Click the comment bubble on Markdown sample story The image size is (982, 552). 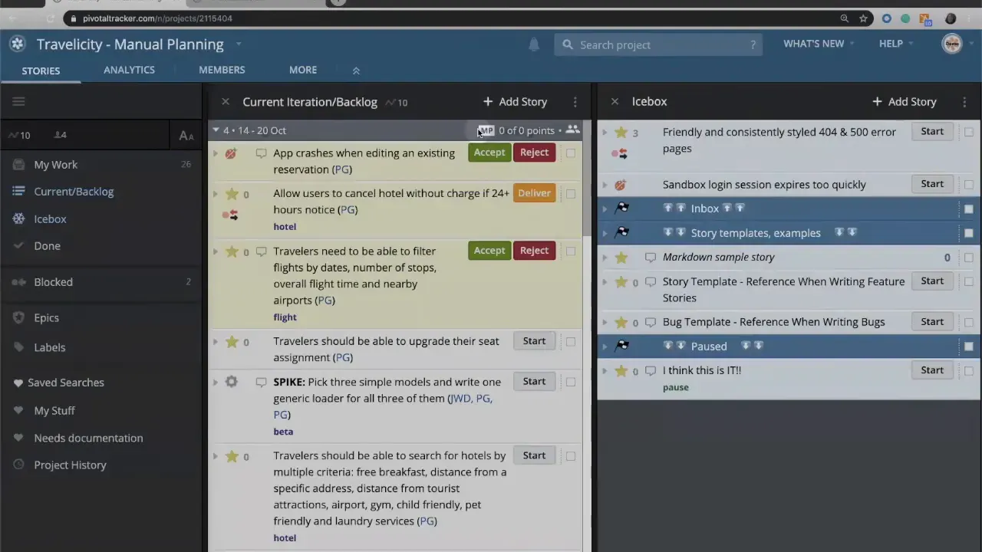click(650, 257)
